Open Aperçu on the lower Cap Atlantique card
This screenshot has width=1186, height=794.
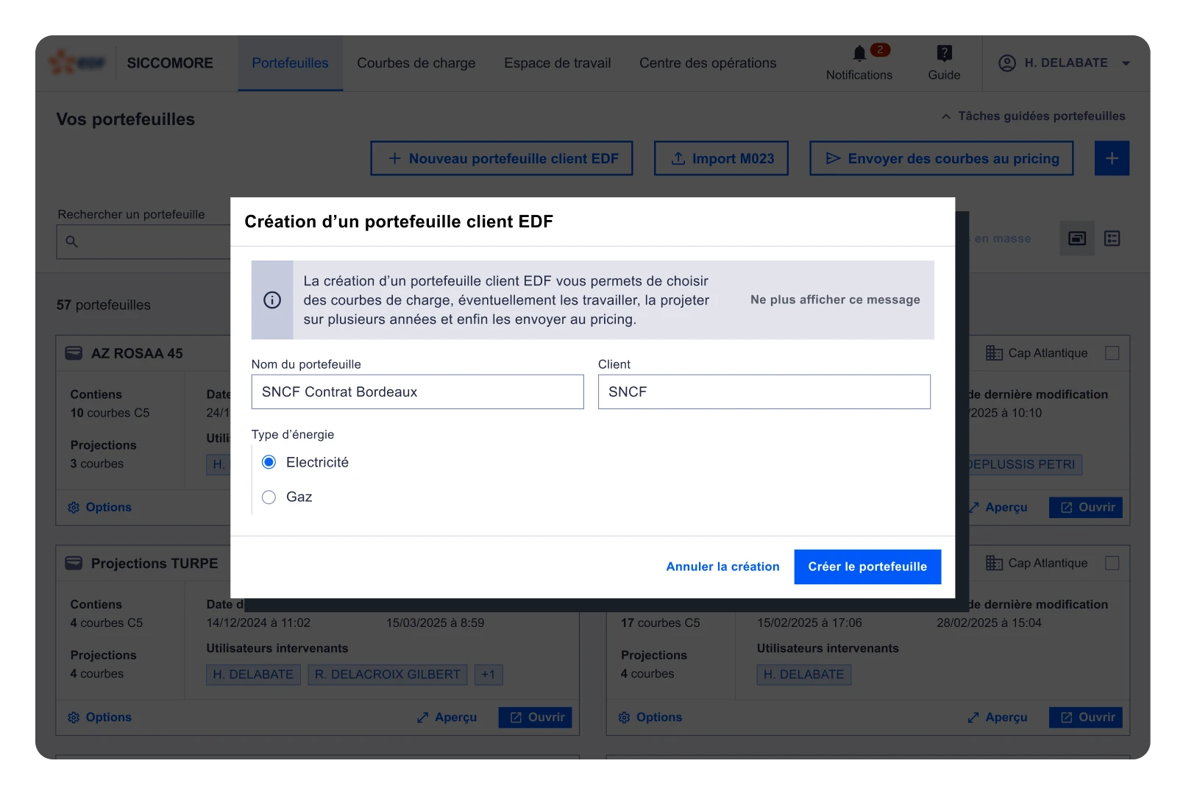(x=998, y=717)
